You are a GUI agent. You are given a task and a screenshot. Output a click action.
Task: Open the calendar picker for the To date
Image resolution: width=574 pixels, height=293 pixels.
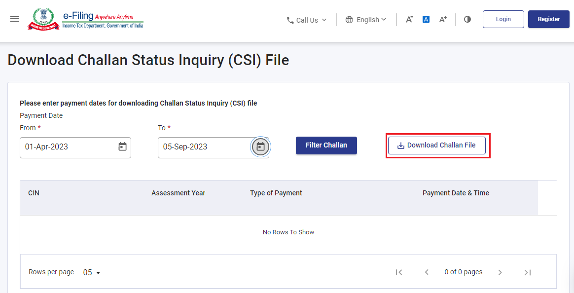coord(260,146)
